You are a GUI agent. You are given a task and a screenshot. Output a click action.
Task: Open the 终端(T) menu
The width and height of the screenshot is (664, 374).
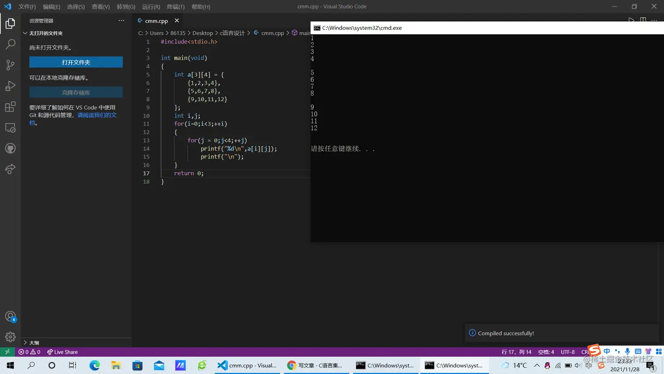(x=176, y=7)
